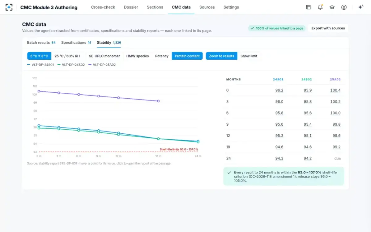Open source for value 94.2
Viewport: 371px width, 232px height.
point(308,158)
